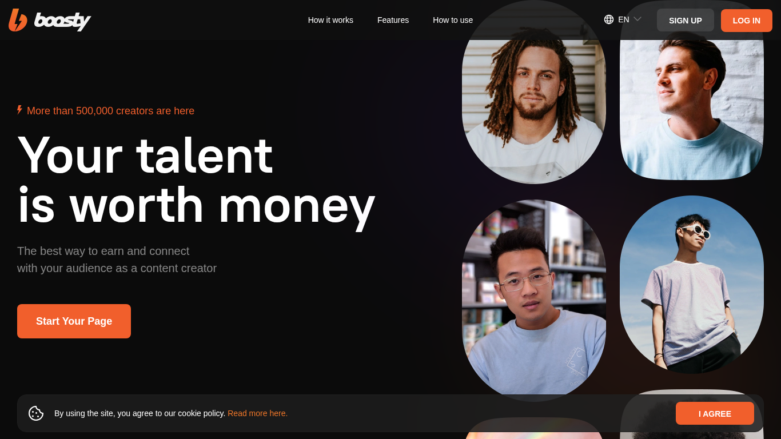This screenshot has width=781, height=439.
Task: Go to the Features section
Action: [x=393, y=20]
